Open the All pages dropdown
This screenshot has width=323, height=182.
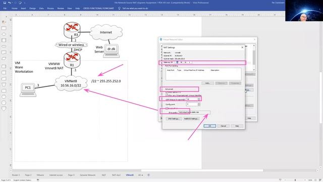(140, 175)
